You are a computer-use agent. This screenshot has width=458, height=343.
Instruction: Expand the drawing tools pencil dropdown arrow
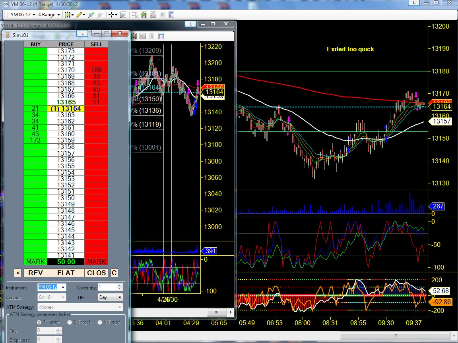click(84, 15)
